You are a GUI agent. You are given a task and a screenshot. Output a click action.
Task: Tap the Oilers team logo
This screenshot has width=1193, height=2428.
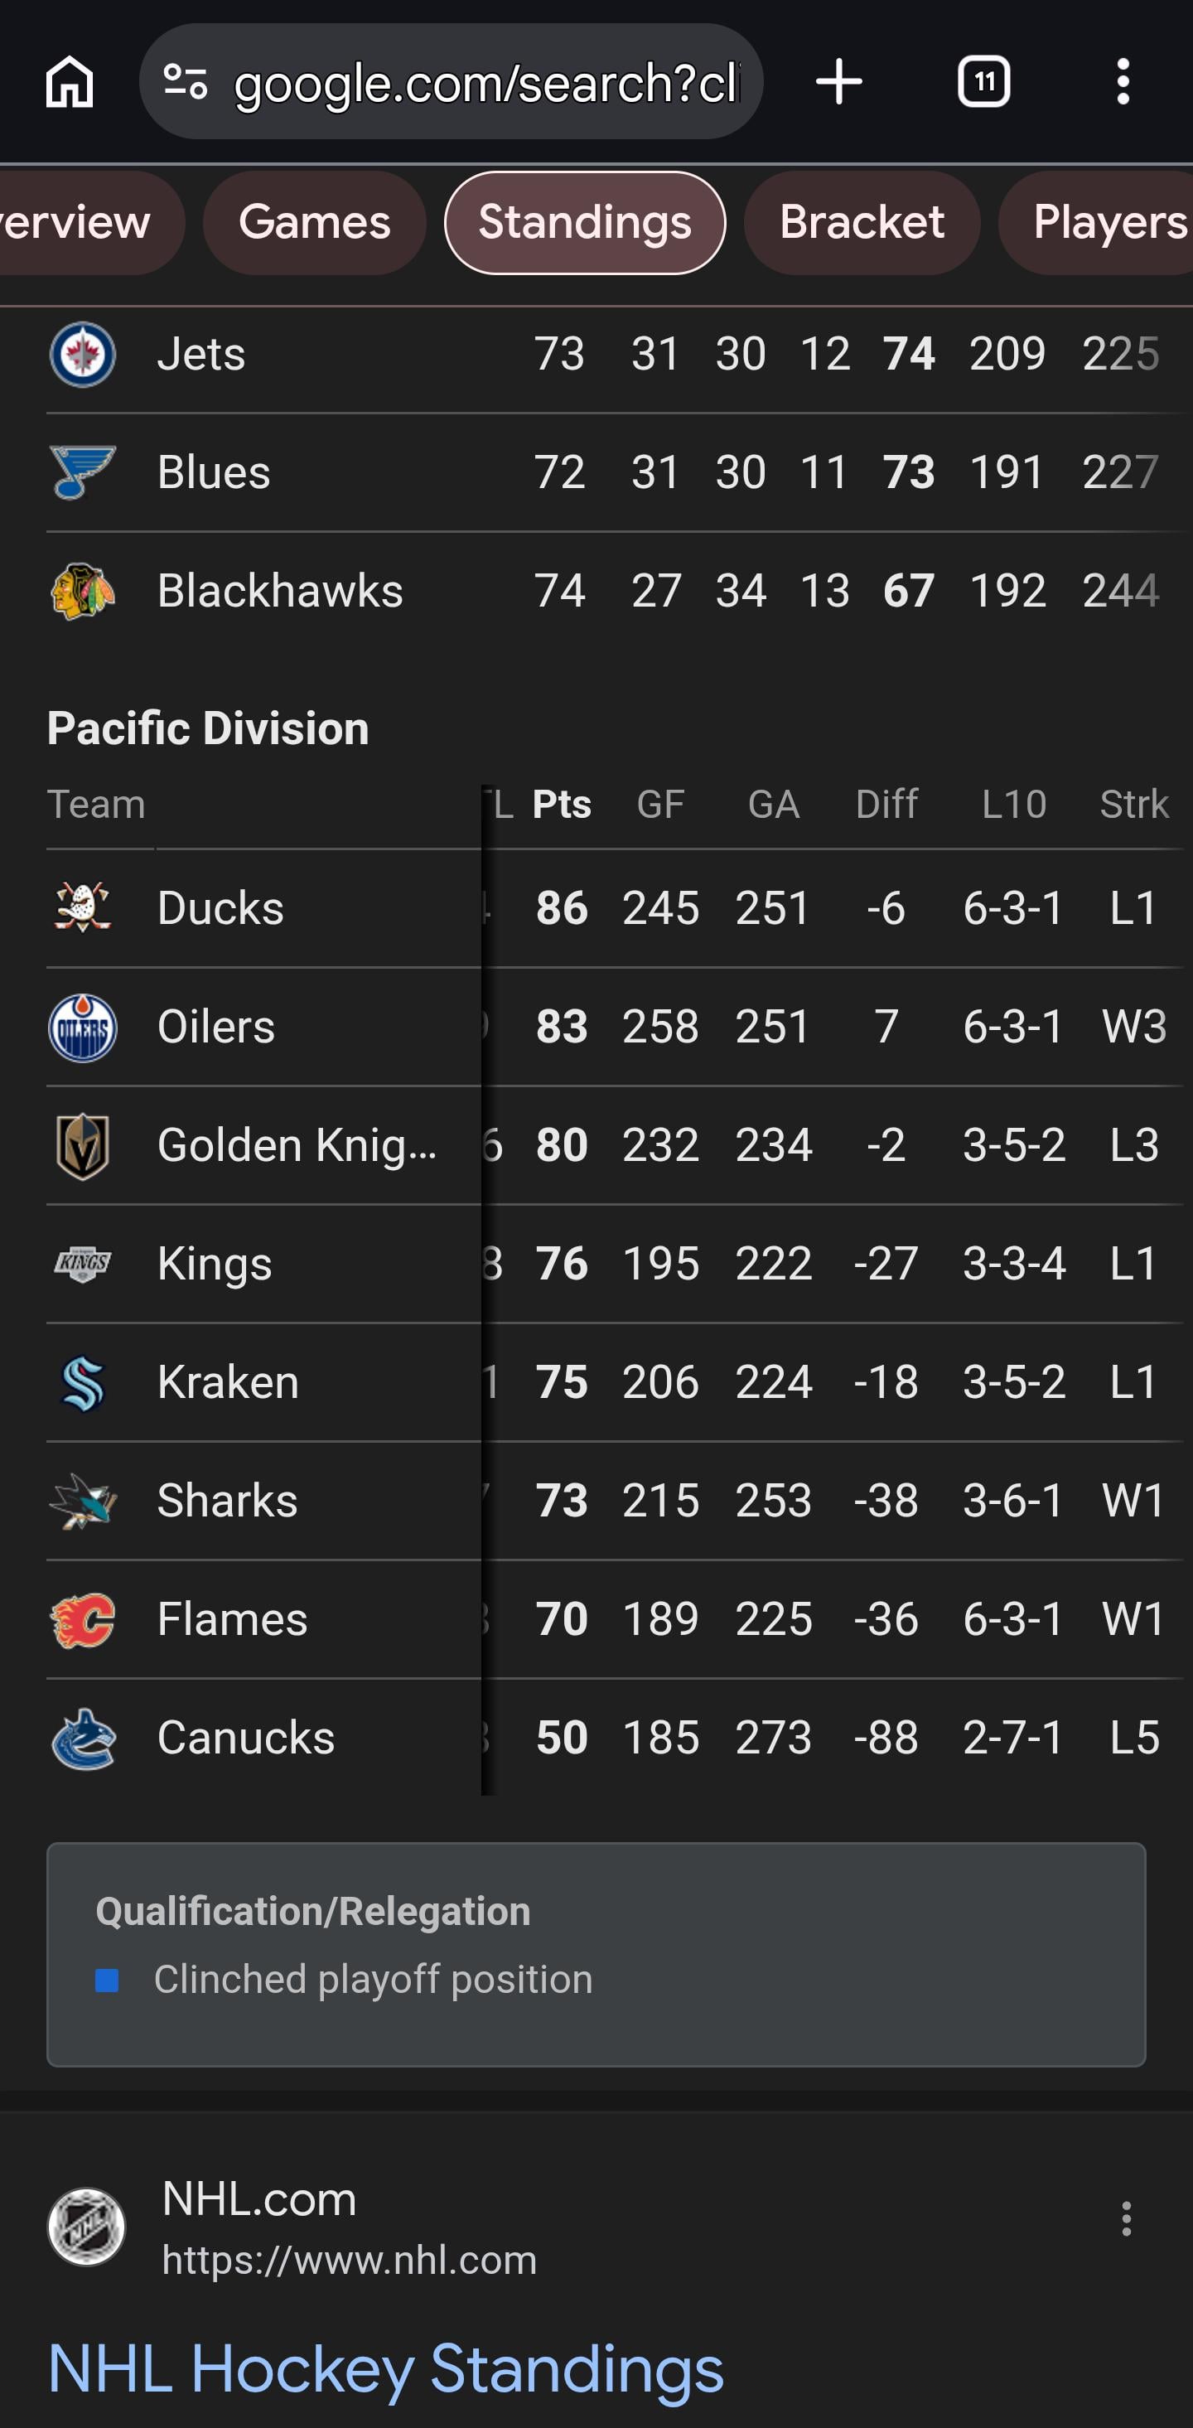(83, 1028)
